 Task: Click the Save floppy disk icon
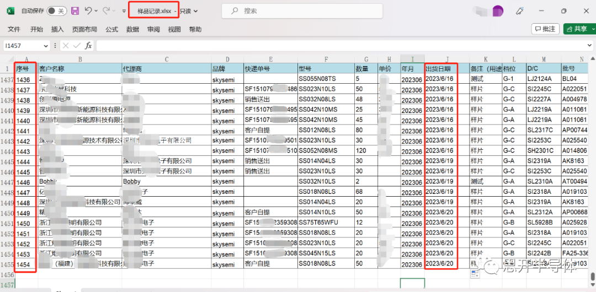(75, 11)
